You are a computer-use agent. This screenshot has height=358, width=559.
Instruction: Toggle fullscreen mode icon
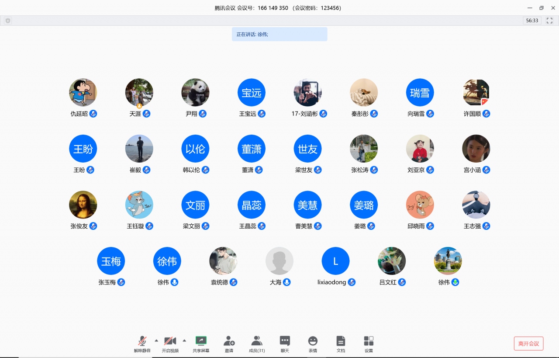pos(549,21)
